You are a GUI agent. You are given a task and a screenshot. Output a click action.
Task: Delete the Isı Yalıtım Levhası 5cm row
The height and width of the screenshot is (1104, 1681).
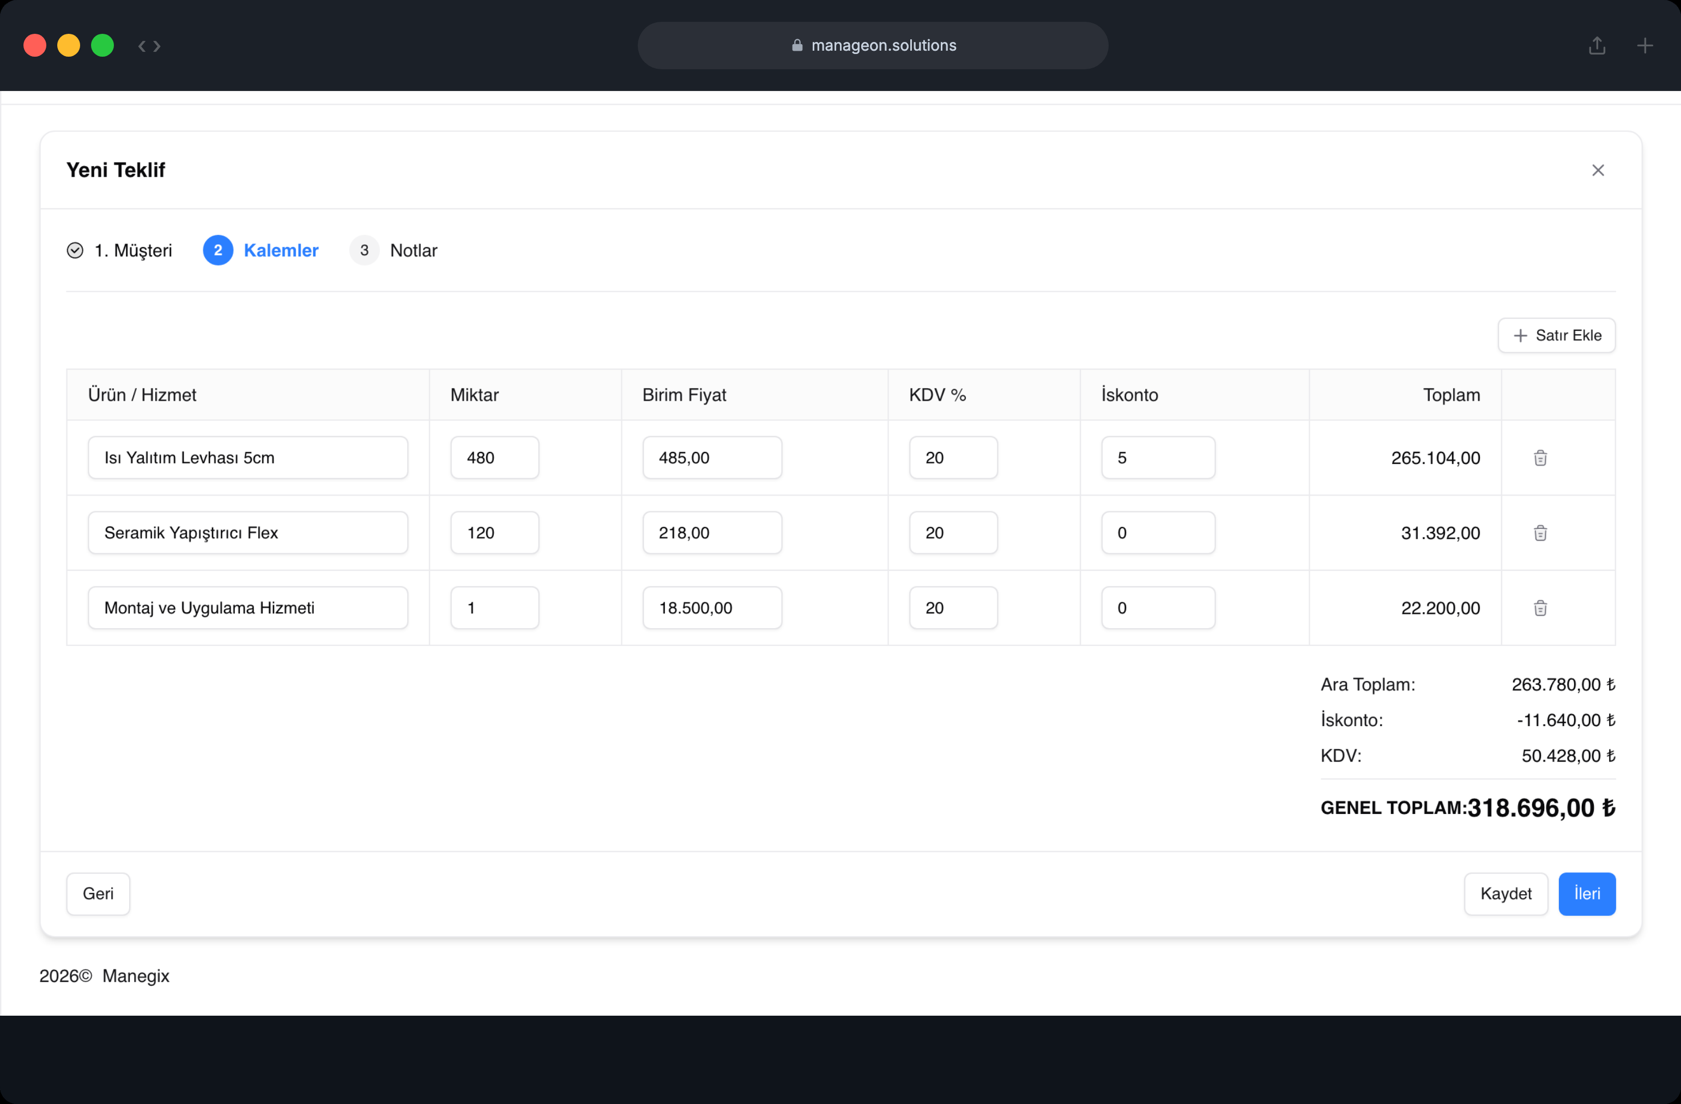[x=1540, y=458]
